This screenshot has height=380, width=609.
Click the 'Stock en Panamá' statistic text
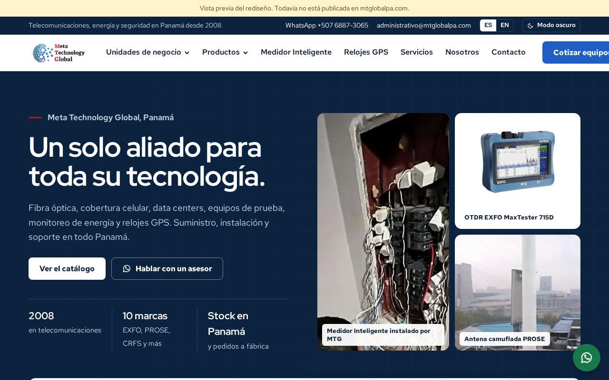pos(228,323)
